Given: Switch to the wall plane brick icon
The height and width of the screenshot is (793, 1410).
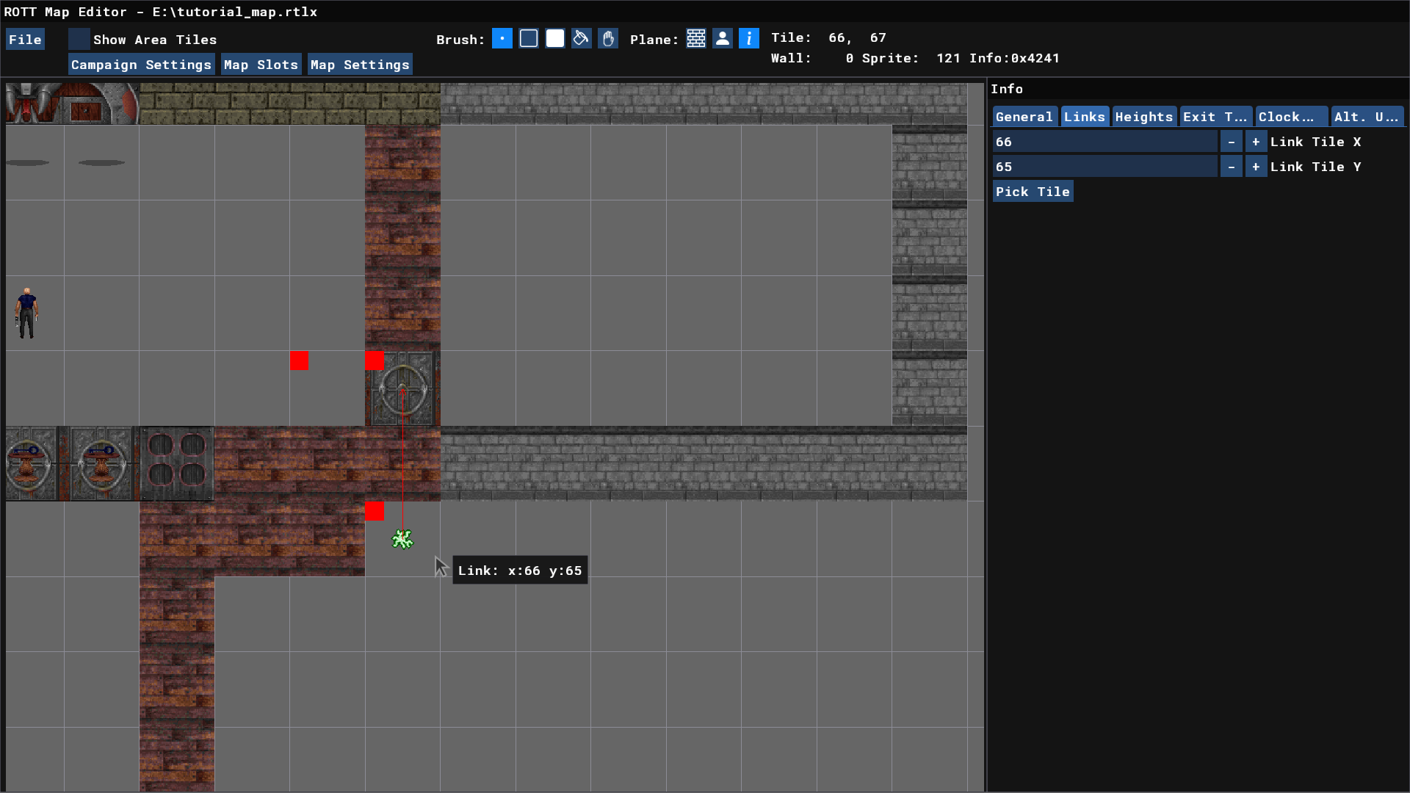Looking at the screenshot, I should (696, 39).
